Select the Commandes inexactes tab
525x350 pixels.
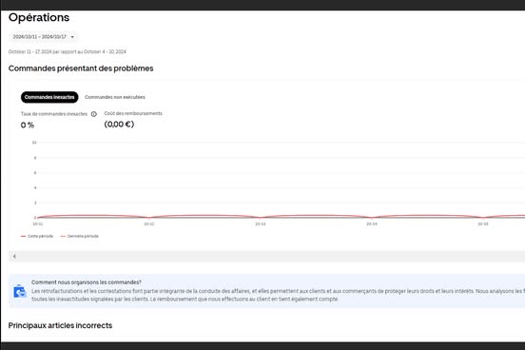click(49, 97)
